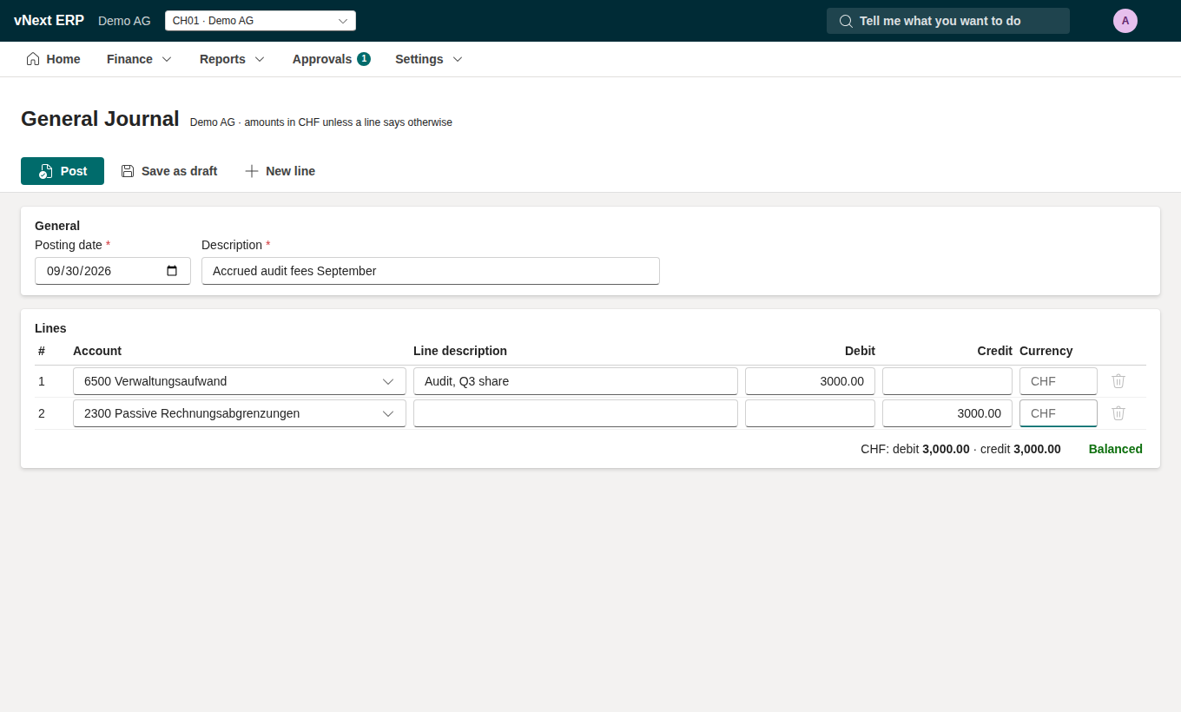Edit line description 'Audit, Q3 share'
The height and width of the screenshot is (712, 1181).
(x=576, y=381)
